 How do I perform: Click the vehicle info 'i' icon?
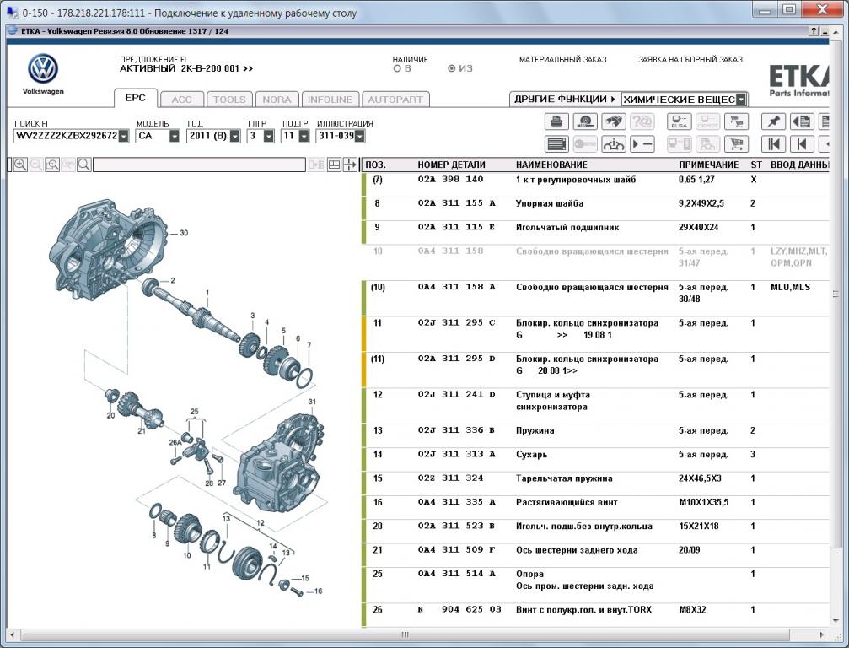click(x=614, y=144)
